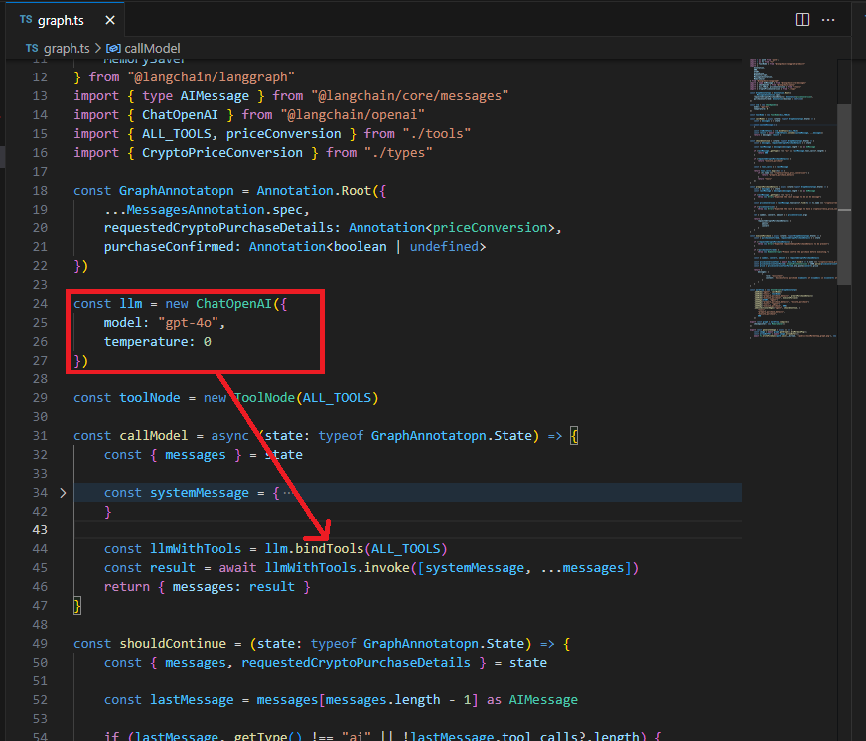
Task: Click the await keyword on line 45
Action: 237,567
